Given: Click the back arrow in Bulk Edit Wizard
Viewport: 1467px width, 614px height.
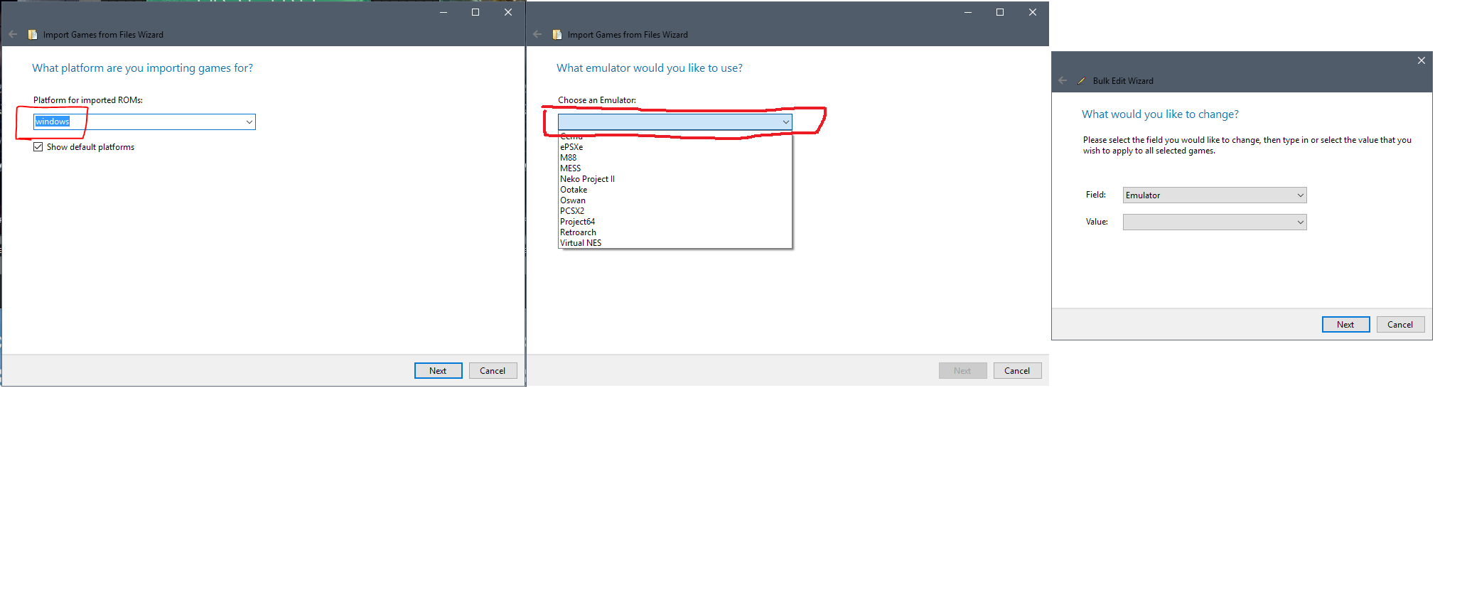Looking at the screenshot, I should point(1063,80).
